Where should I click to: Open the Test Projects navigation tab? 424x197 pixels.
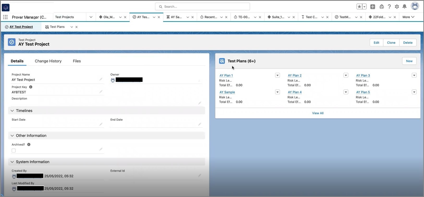point(64,17)
